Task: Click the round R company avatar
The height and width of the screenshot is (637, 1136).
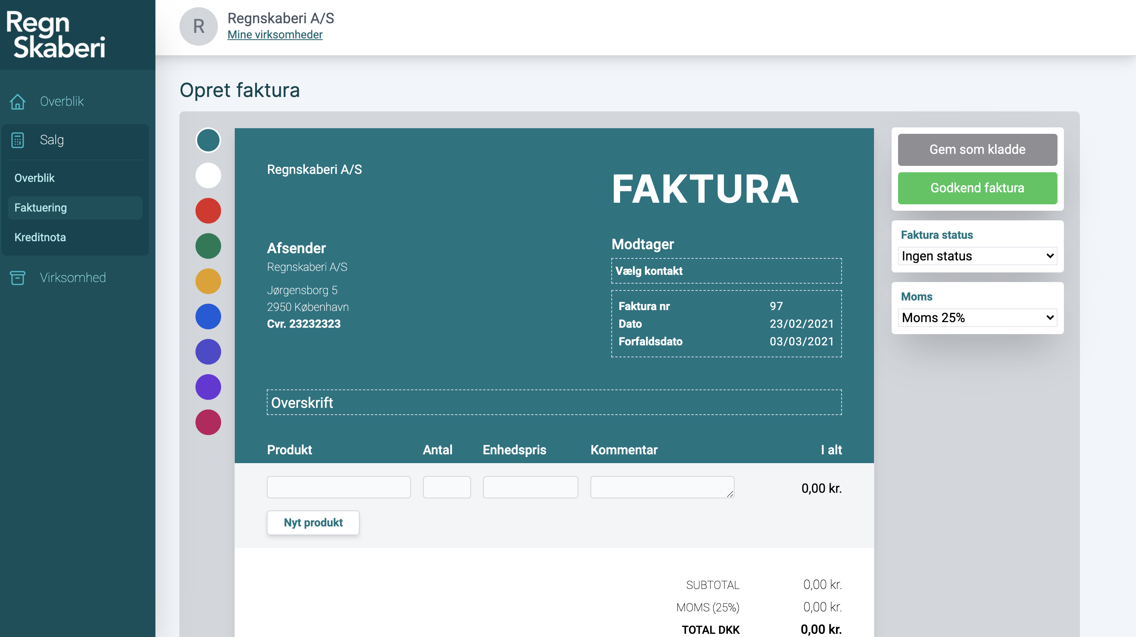Action: (198, 26)
